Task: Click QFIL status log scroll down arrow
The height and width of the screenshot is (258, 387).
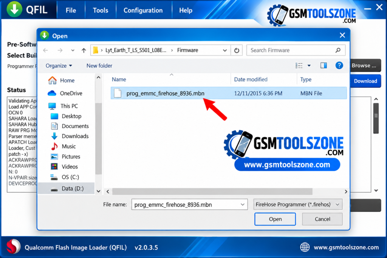Action: pos(376,190)
